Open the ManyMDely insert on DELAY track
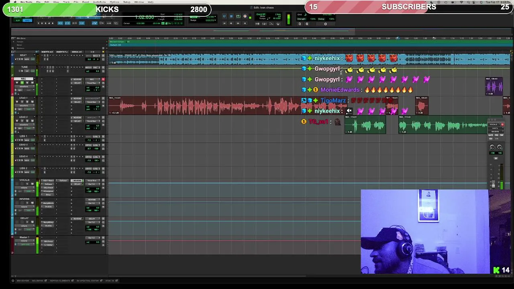This screenshot has height=289, width=514. pyautogui.click(x=48, y=222)
